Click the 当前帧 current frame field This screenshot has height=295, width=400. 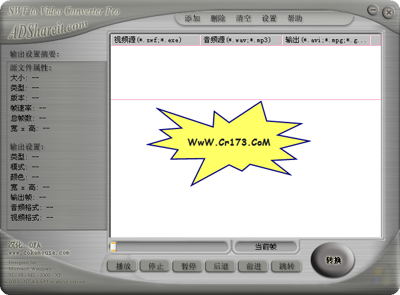point(266,247)
